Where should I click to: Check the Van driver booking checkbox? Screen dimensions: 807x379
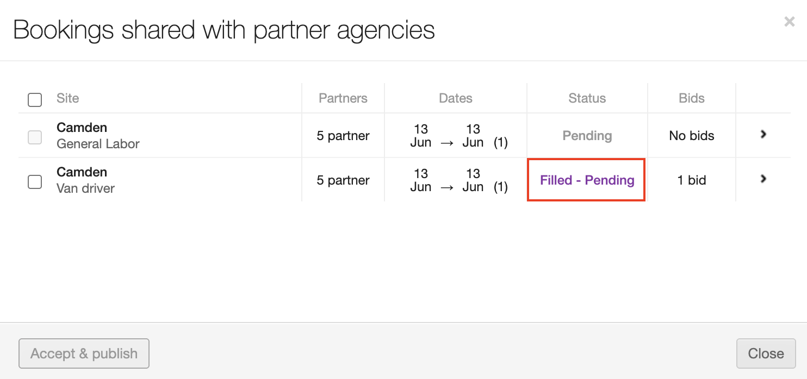pyautogui.click(x=35, y=182)
